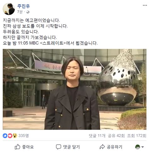
Task: Click the 댓글 달기 comment button
Action: [71, 147]
